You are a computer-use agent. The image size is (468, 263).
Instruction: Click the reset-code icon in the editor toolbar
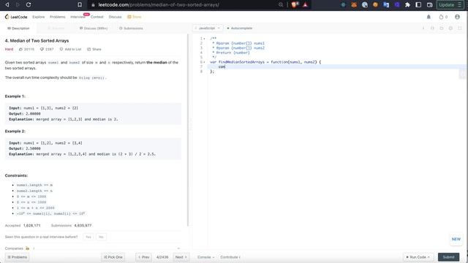click(x=442, y=28)
